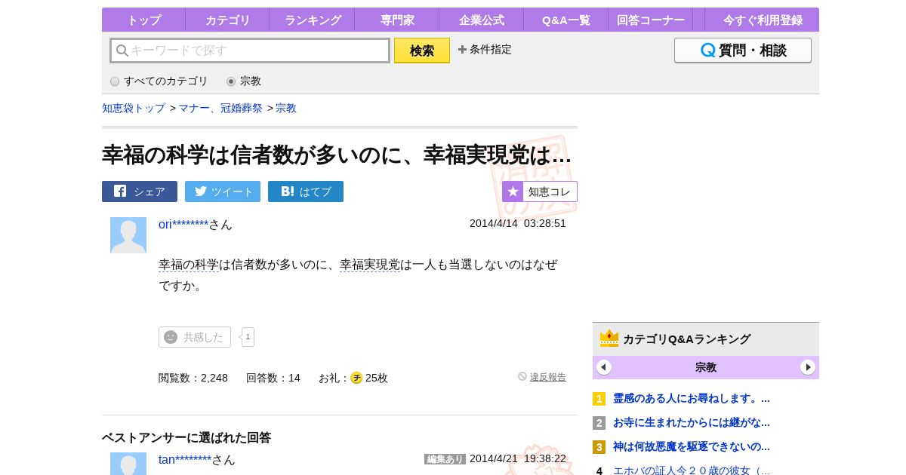
Task: Click best answerer tan******** avatar
Action: pyautogui.click(x=128, y=464)
